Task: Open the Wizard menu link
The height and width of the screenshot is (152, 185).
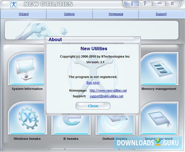Action: coord(24,14)
